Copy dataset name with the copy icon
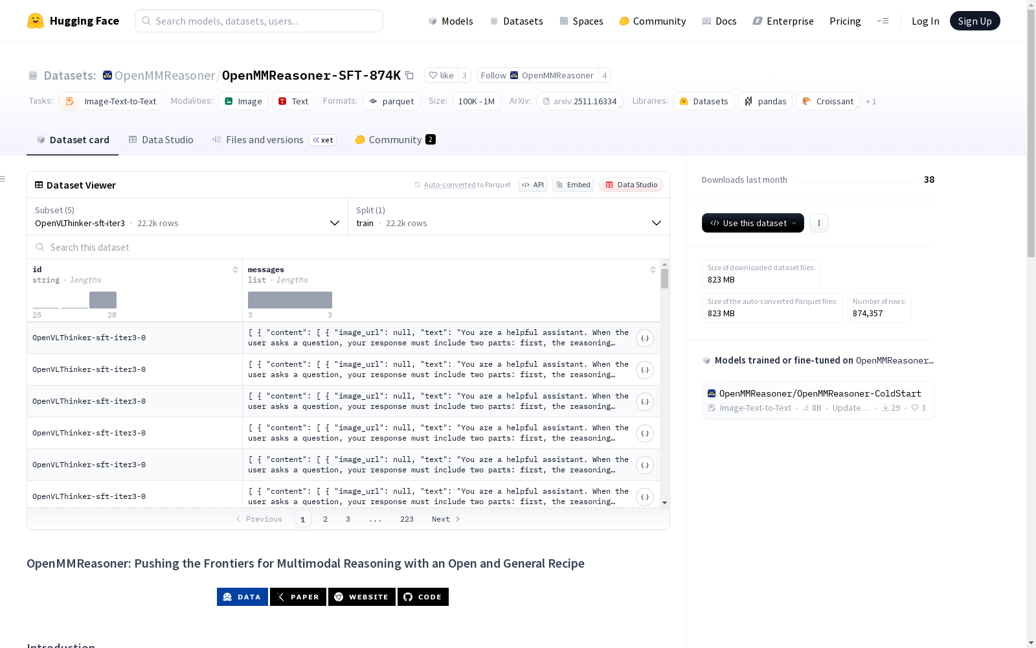Image resolution: width=1036 pixels, height=648 pixels. [409, 75]
